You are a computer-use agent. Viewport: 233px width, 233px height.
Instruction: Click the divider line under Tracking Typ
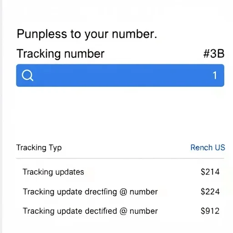(120, 158)
